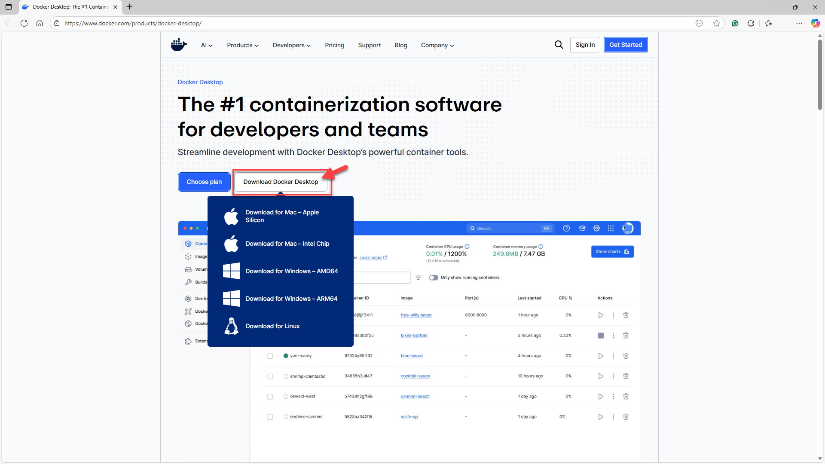Open the learning hub graduation-cap icon
The image size is (825, 464).
tap(582, 228)
